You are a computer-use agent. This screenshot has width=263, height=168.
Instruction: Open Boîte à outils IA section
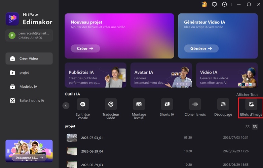29,101
